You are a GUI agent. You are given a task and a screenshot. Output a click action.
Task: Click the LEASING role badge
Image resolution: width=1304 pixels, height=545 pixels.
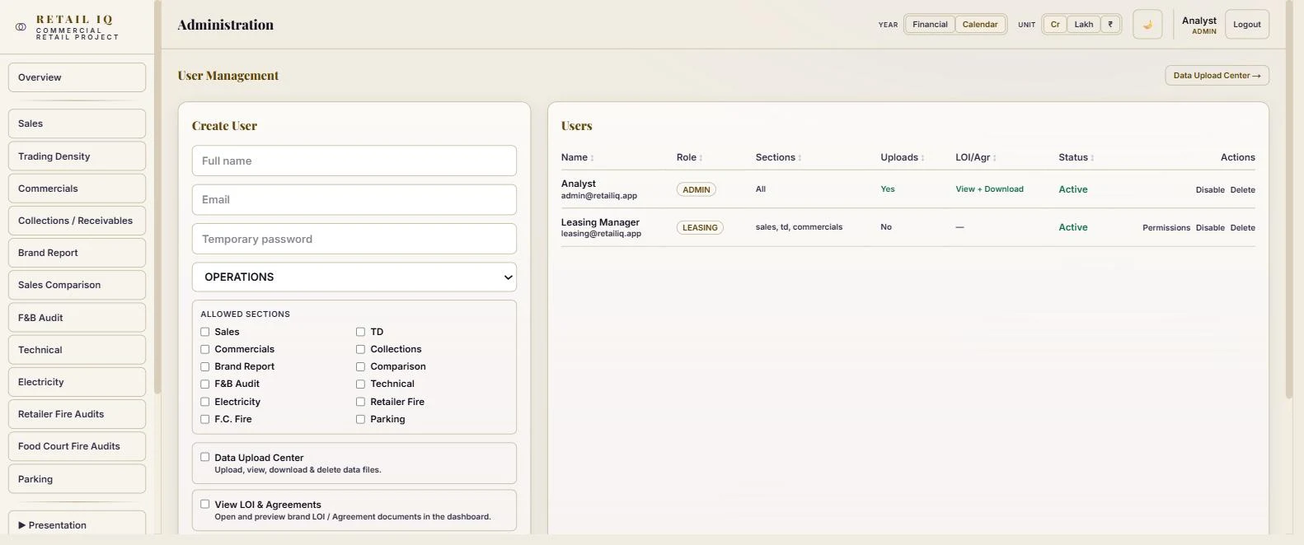(x=700, y=227)
